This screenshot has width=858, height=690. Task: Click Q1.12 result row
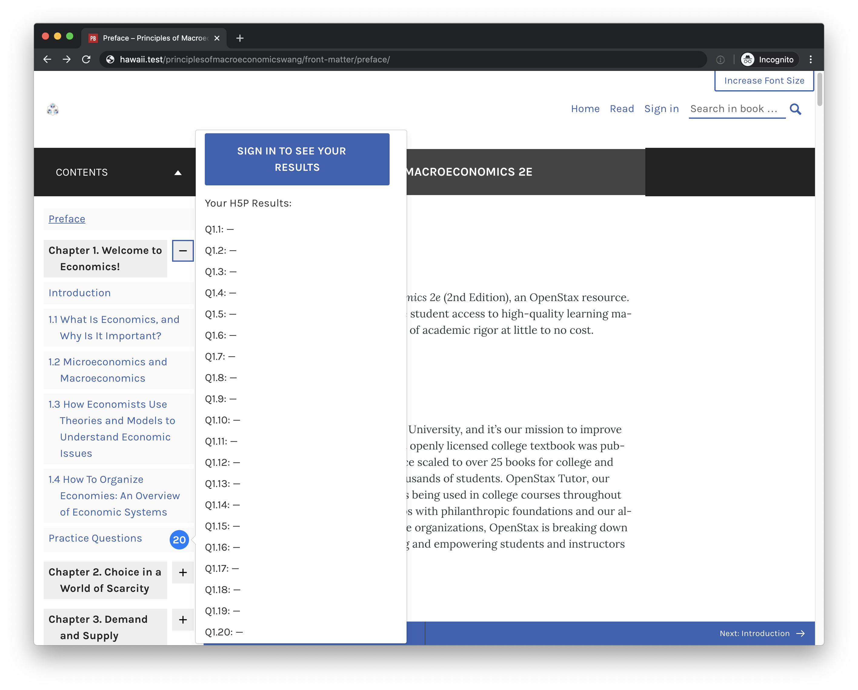[x=222, y=463]
